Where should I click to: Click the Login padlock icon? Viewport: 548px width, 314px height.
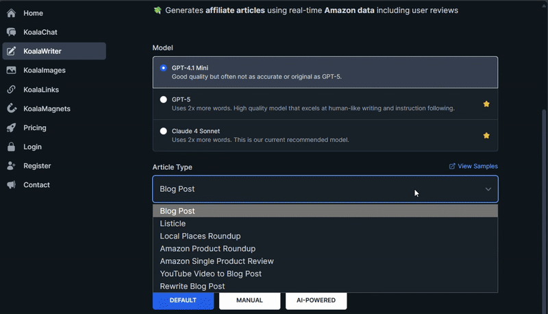pyautogui.click(x=11, y=147)
